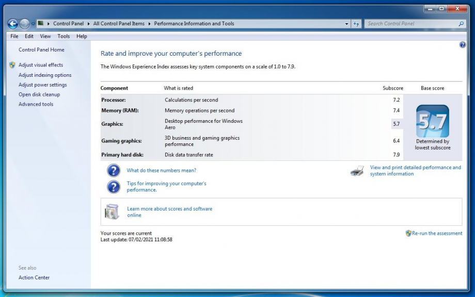Click the Last update timestamp text

[136, 240]
